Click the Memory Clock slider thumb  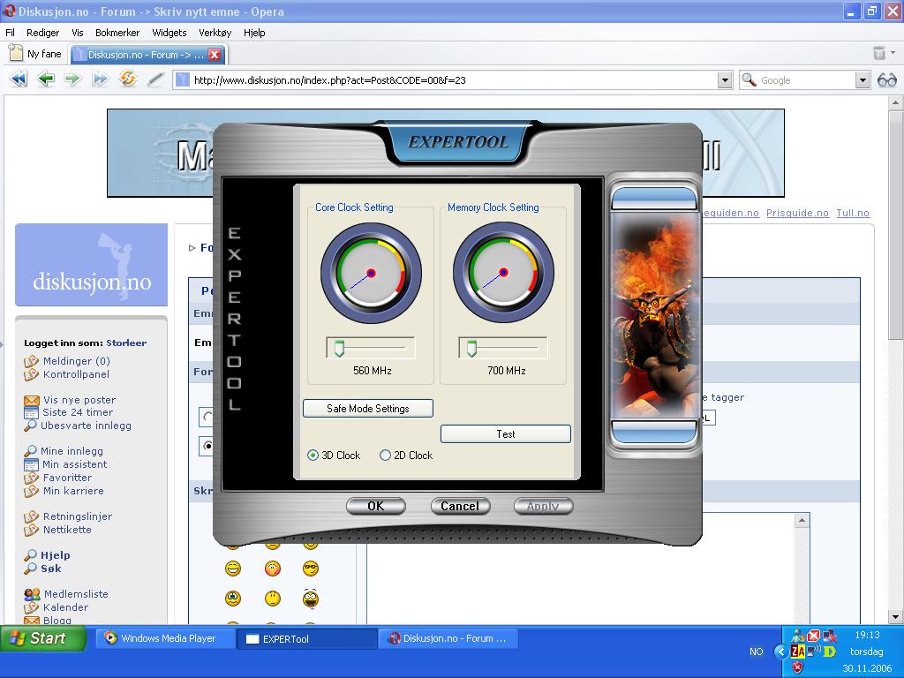coord(471,348)
